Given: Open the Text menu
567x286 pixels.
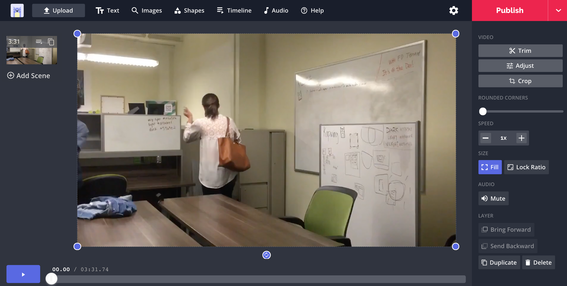Looking at the screenshot, I should [x=107, y=10].
